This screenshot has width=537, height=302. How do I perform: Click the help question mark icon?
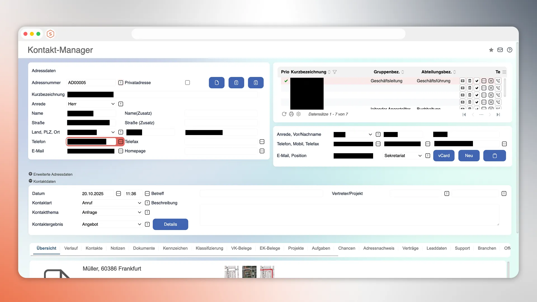[x=510, y=50]
